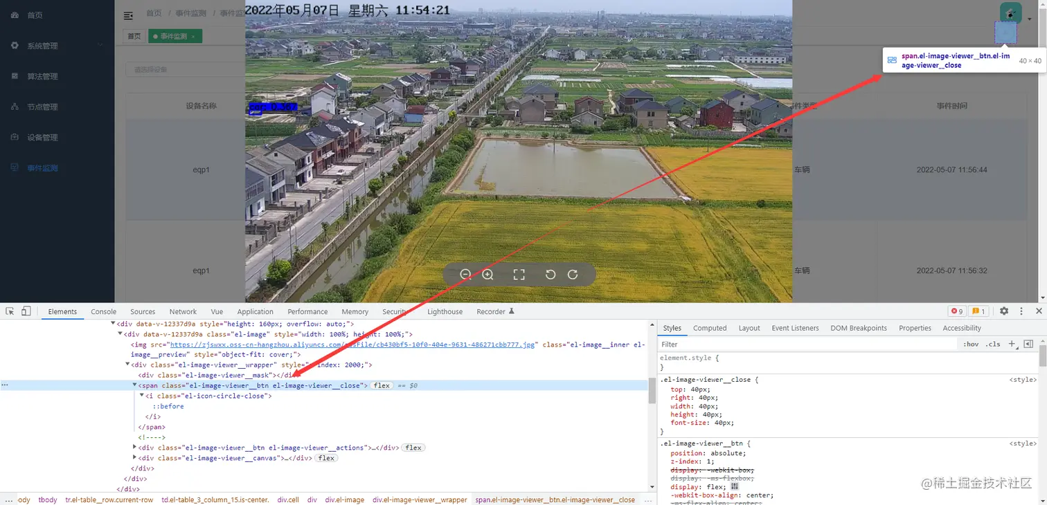Open the image src URL link
The height and width of the screenshot is (505, 1047).
pyautogui.click(x=352, y=344)
